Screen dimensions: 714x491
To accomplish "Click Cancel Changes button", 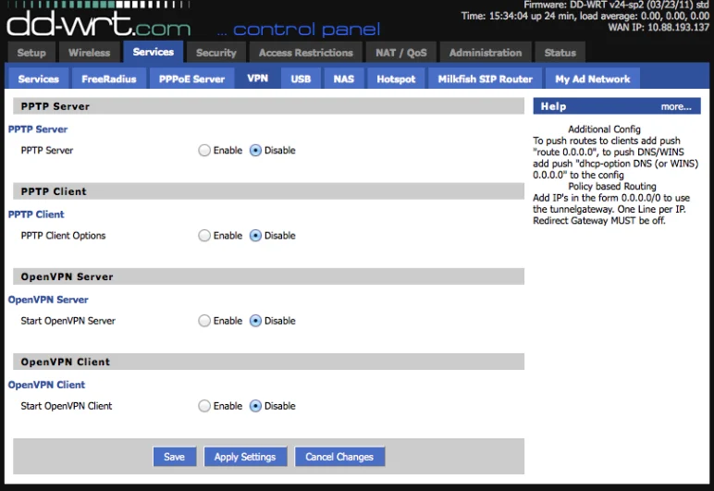I will click(339, 457).
